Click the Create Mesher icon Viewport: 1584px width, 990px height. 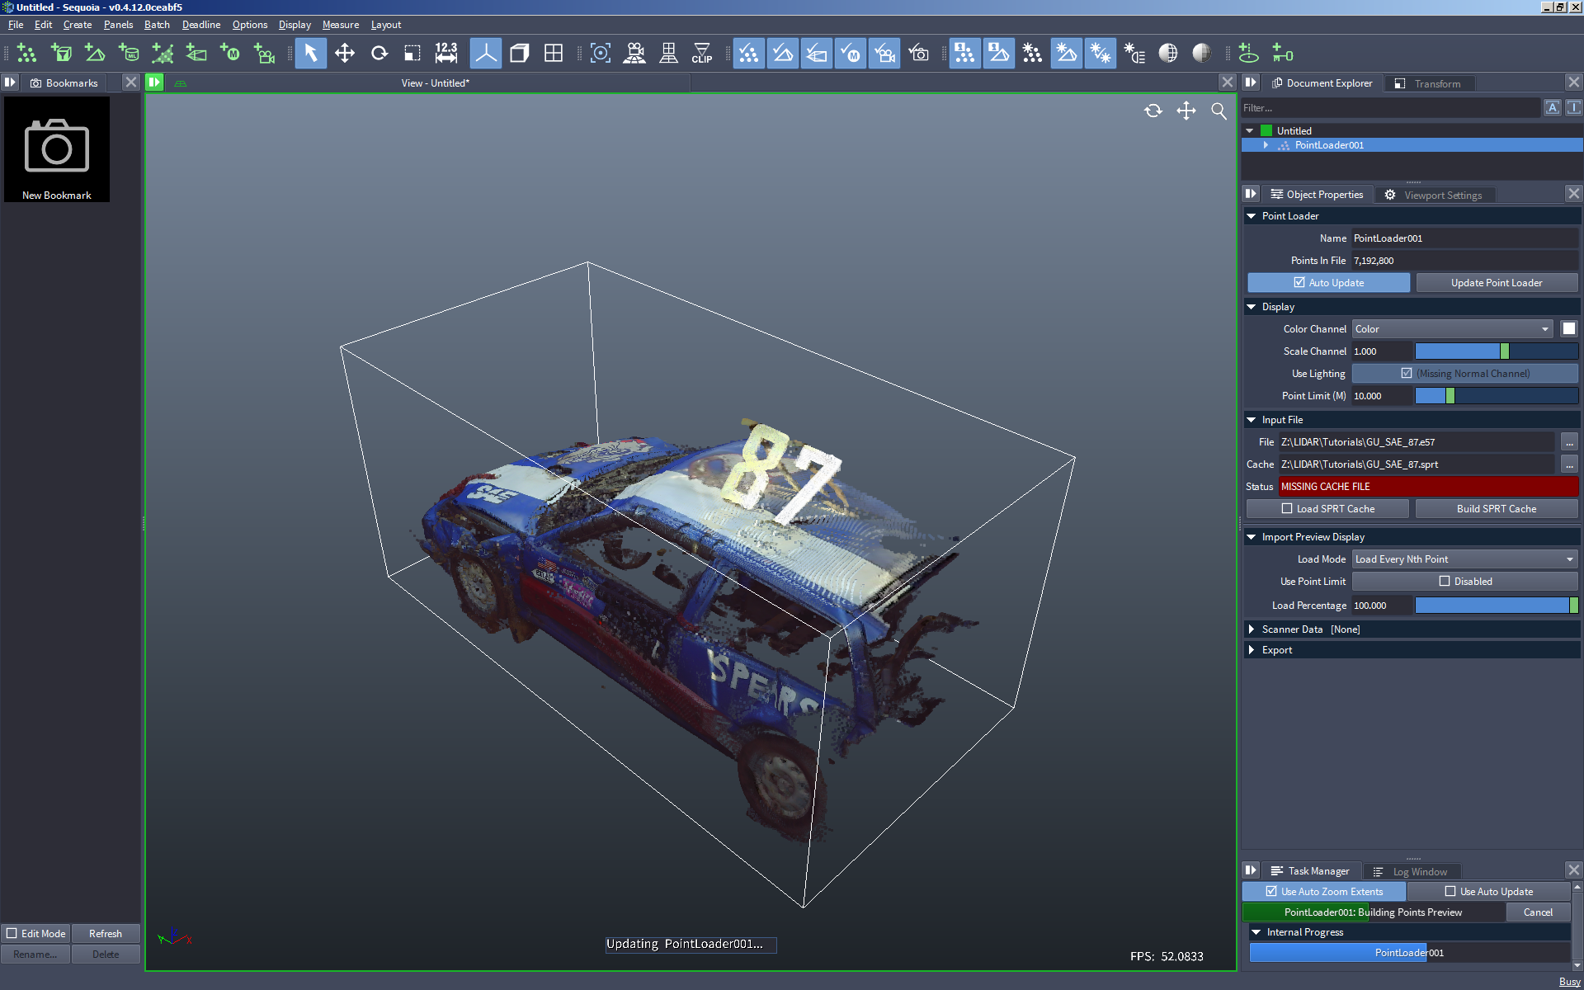[x=95, y=54]
